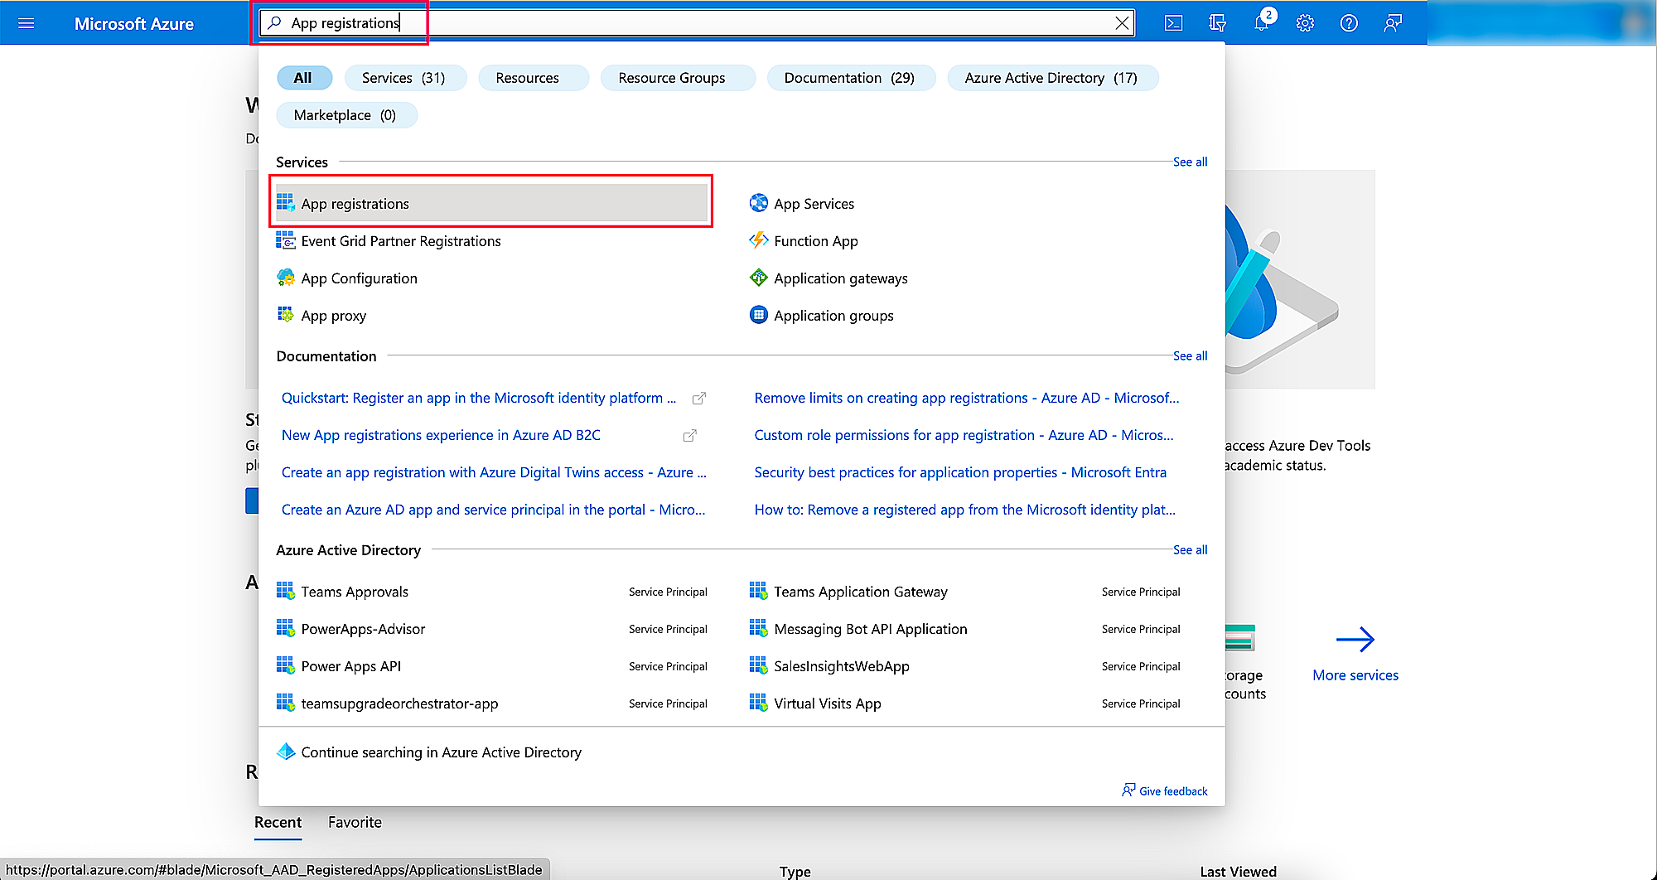Open the portal hamburger menu
1657x880 pixels.
click(x=27, y=23)
